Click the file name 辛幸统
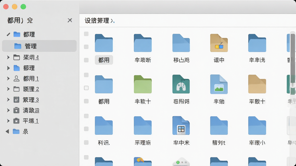 coord(257,60)
